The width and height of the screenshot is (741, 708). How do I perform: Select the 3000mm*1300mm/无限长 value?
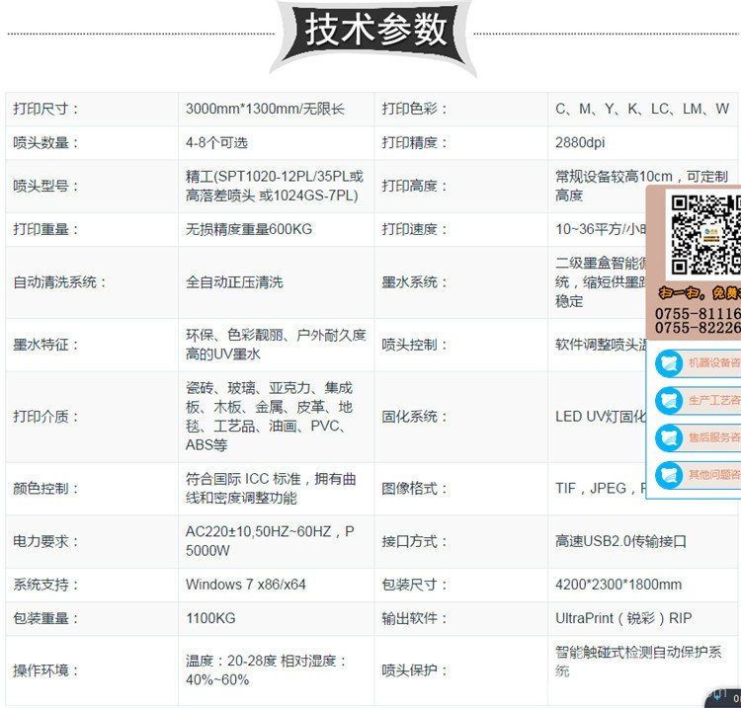point(265,109)
